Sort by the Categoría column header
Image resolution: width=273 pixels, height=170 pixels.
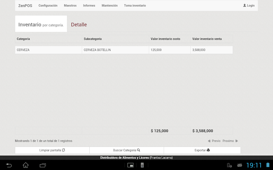(49, 39)
